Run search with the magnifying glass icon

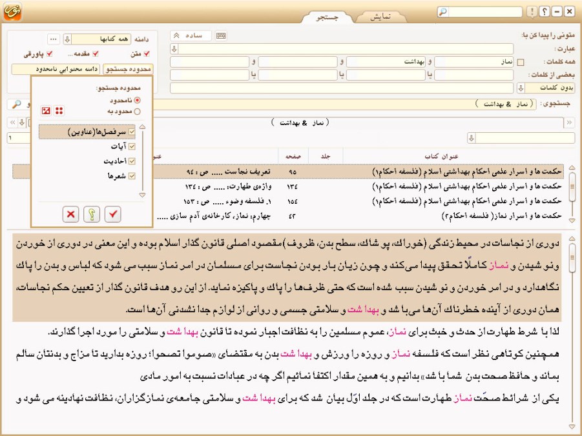click(x=16, y=104)
